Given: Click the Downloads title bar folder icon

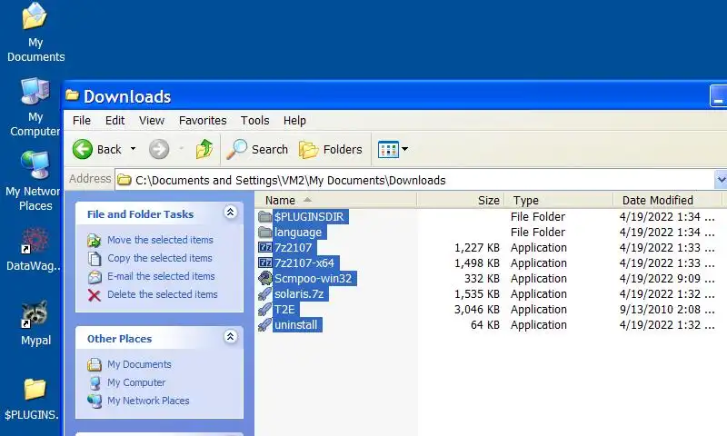Looking at the screenshot, I should click(72, 95).
